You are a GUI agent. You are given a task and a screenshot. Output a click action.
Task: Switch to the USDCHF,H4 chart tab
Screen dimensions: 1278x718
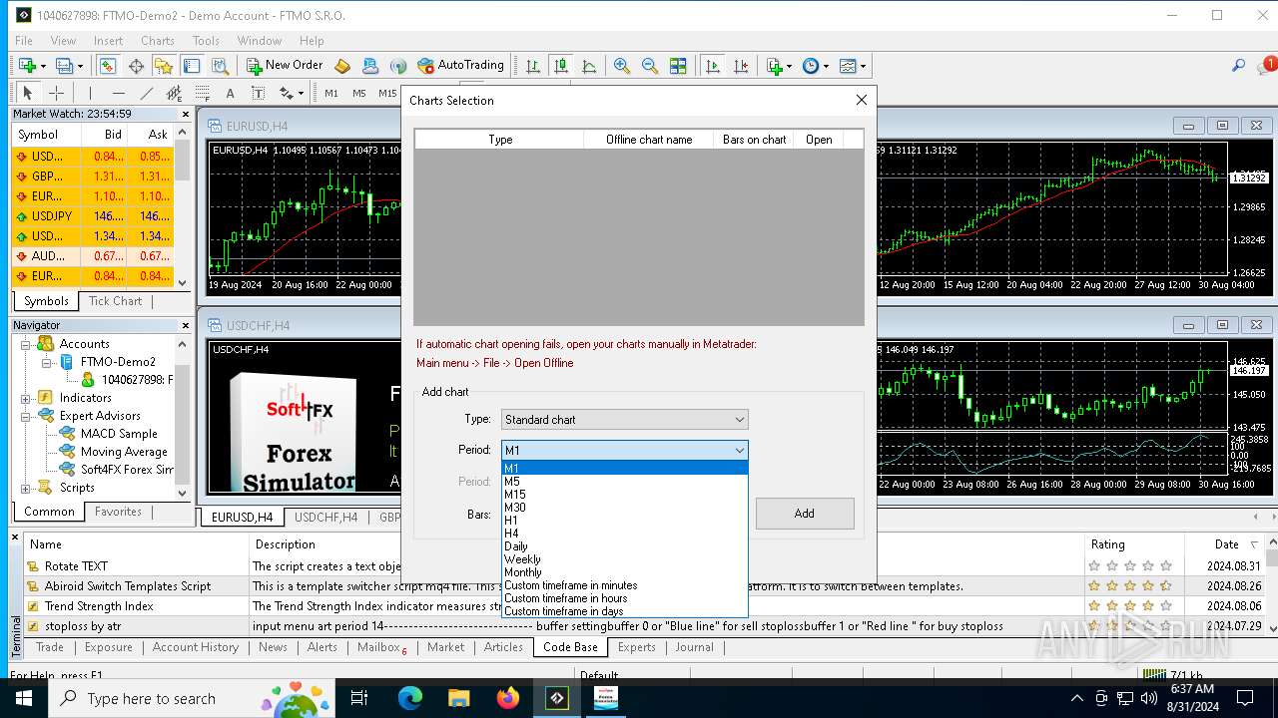325,518
